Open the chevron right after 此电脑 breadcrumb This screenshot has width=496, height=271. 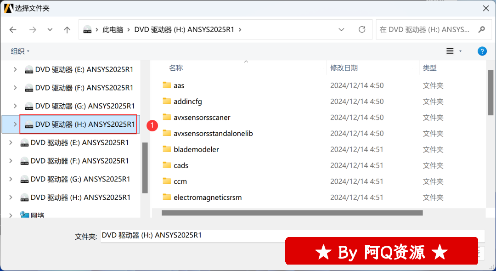click(129, 30)
